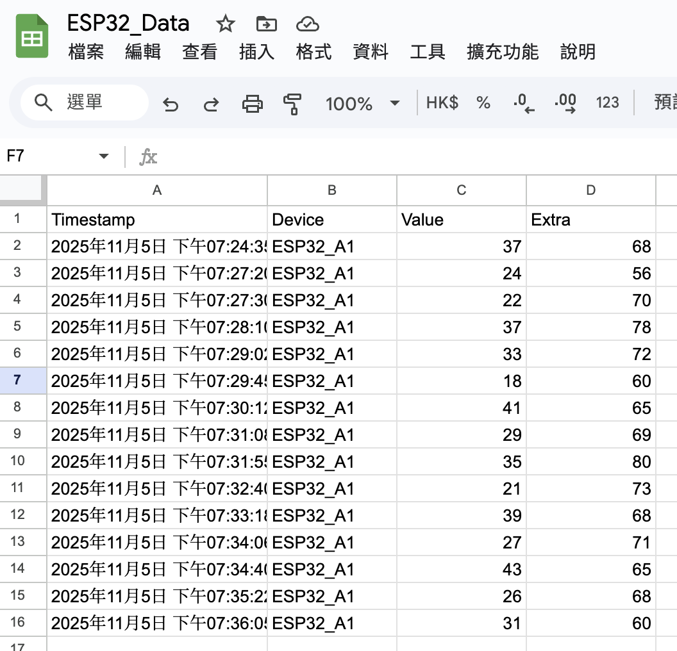677x651 pixels.
Task: Open more number formats via 123 icon
Action: [x=606, y=103]
